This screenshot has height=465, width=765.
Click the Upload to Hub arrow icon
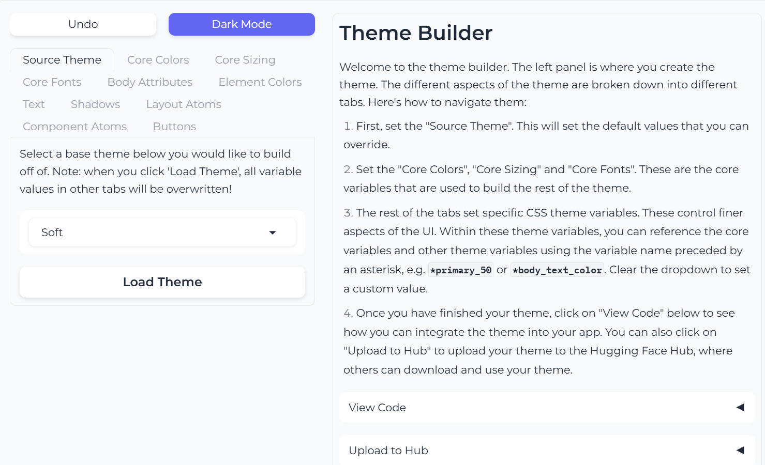[x=740, y=451]
